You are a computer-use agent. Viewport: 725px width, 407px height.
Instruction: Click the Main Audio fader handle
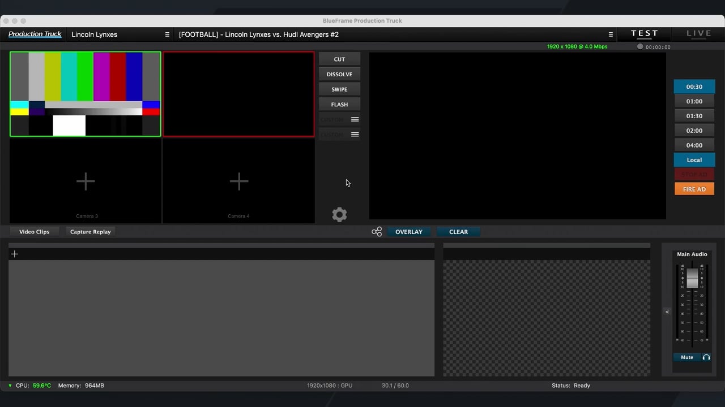pos(692,278)
